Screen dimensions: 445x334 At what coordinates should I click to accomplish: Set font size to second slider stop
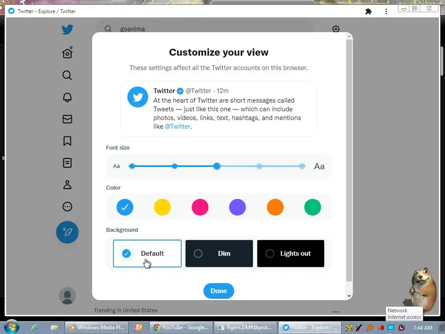(175, 166)
